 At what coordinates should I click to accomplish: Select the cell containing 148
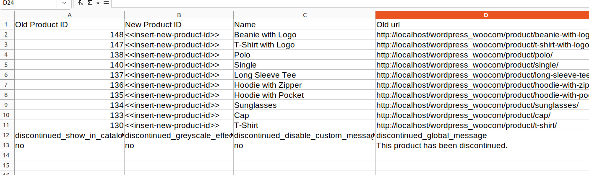[70, 35]
